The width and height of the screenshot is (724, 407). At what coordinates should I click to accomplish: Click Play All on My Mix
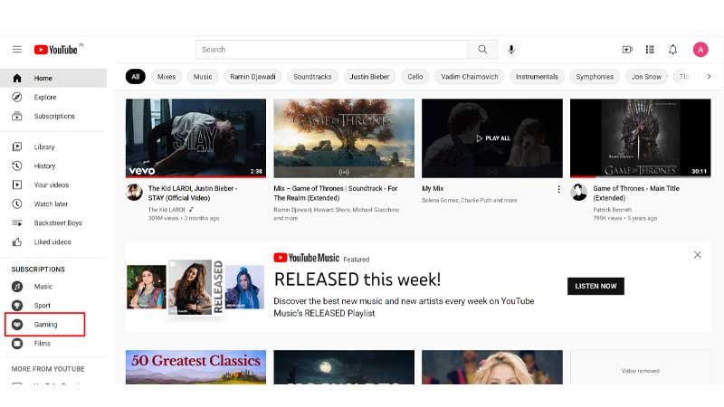point(492,138)
